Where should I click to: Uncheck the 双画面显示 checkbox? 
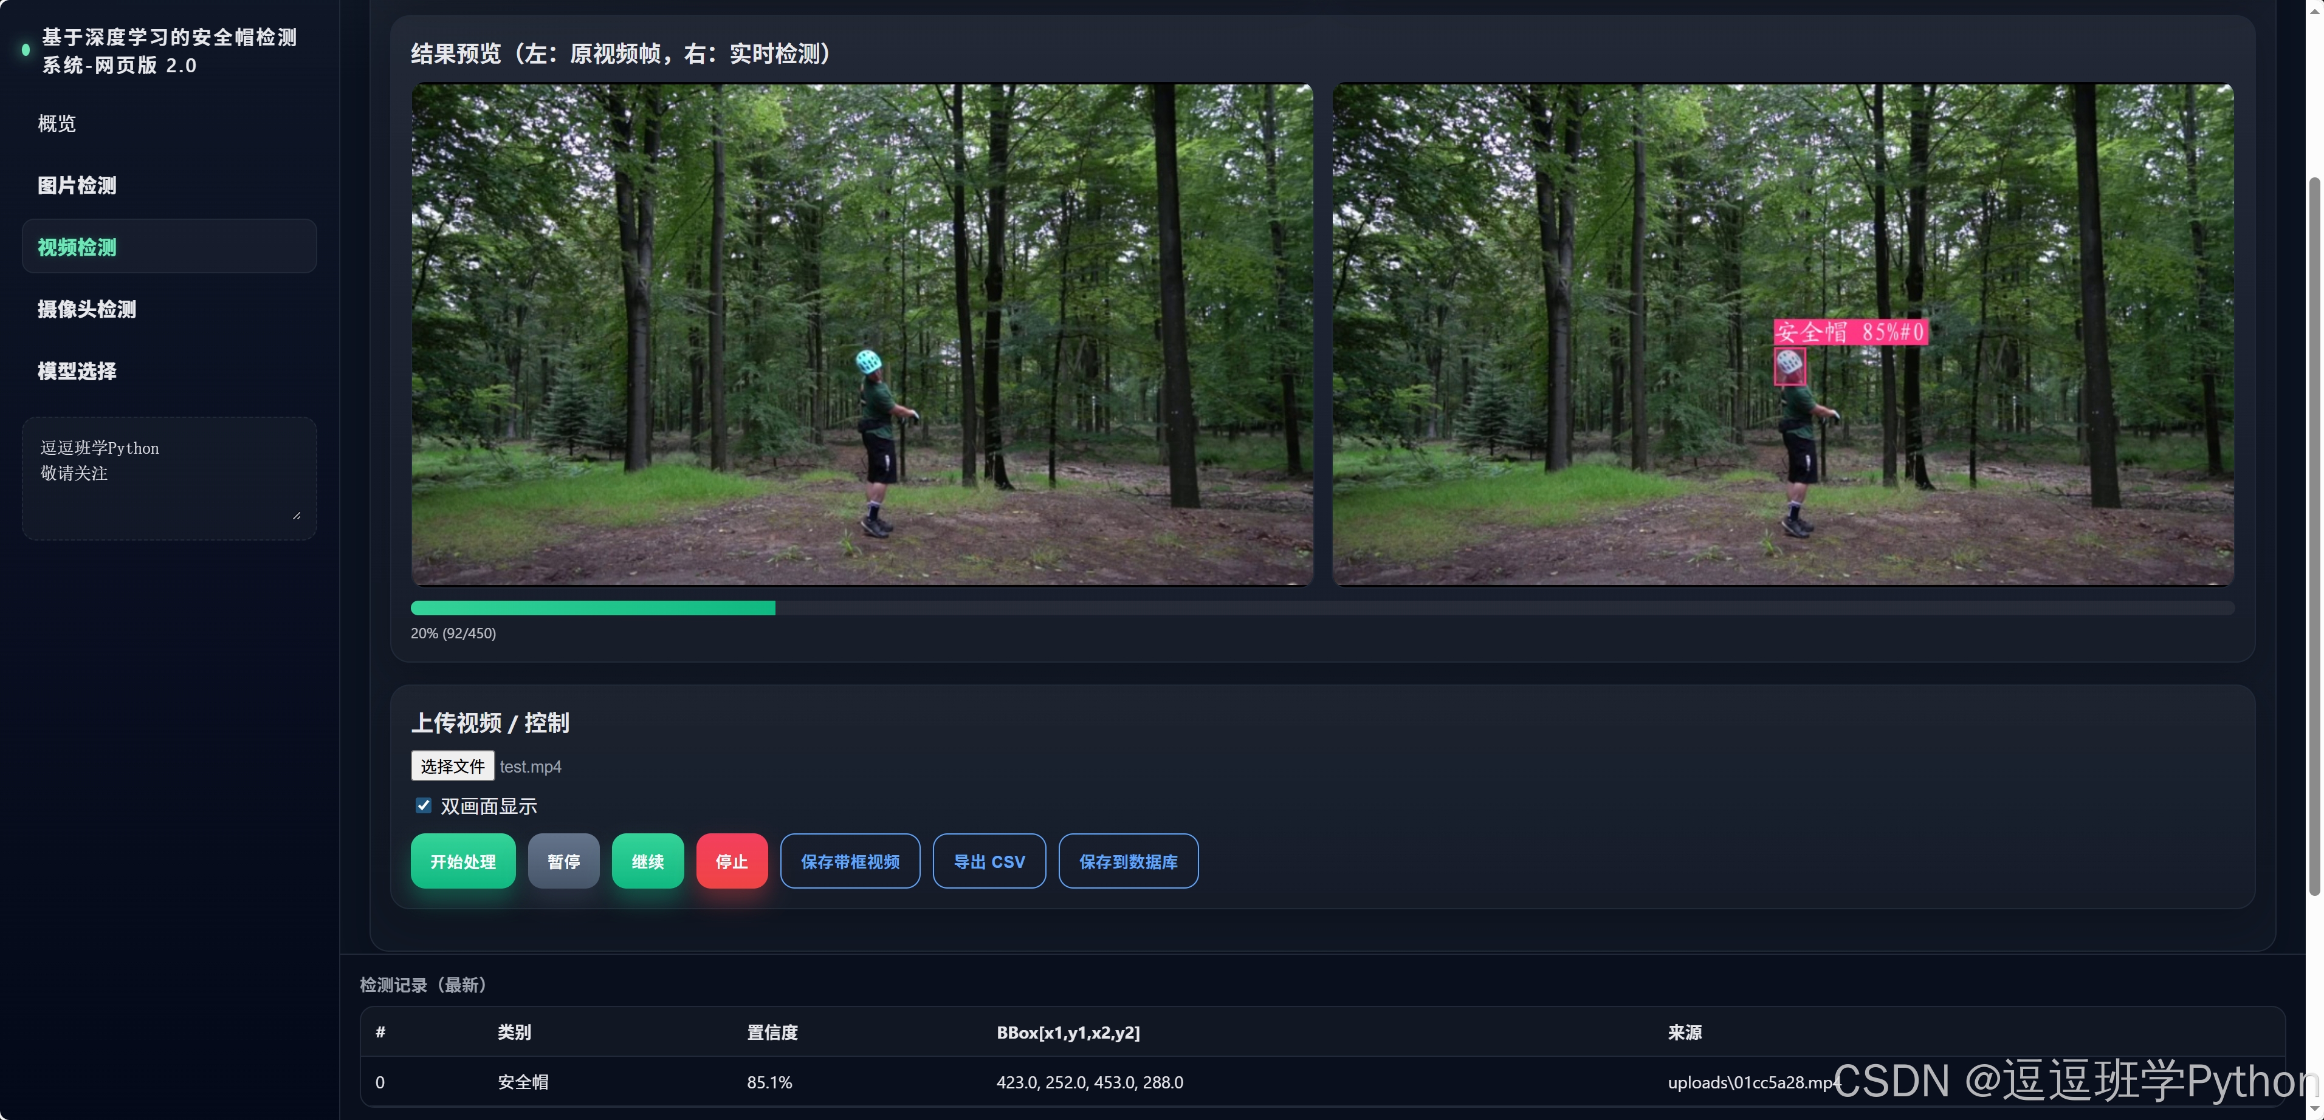point(423,805)
